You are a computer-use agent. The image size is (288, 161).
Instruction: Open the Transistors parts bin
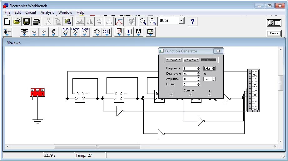(53, 32)
